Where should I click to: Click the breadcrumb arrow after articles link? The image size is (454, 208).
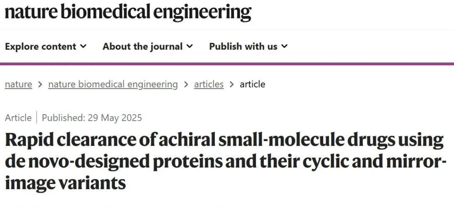[x=232, y=84]
